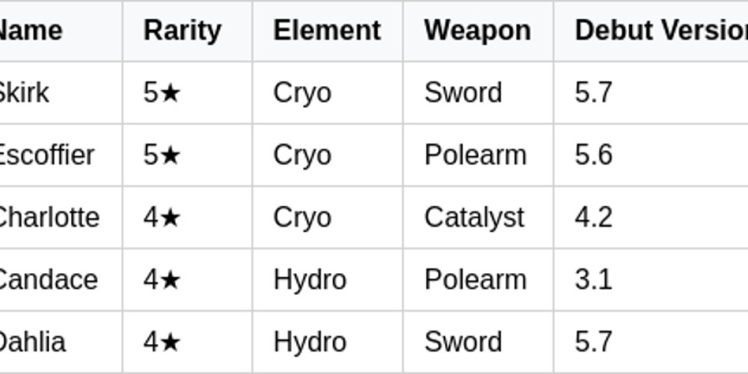Click Charlotte's Catalyst weapon cell
Screen dimensions: 748x374
tap(474, 218)
